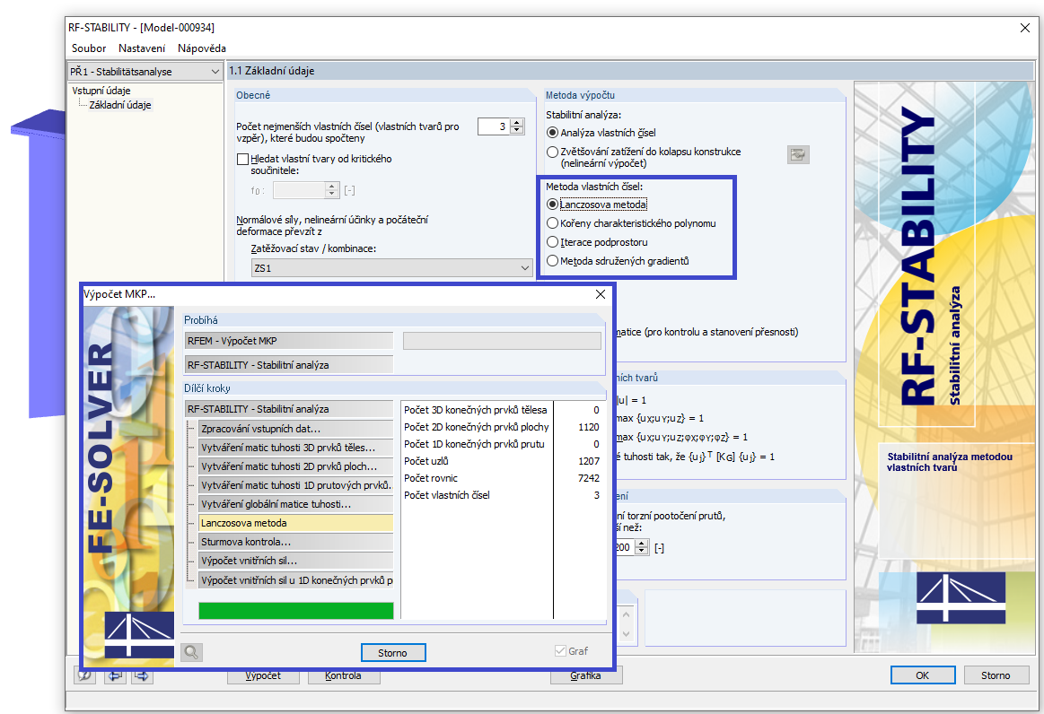Click the f0 input field
This screenshot has width=1044, height=714.
pyautogui.click(x=300, y=190)
